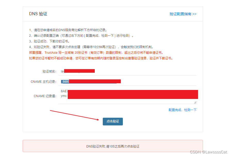Click the CNAME 记录值 textarea
Viewport: 231px width, 156px height.
[127, 96]
